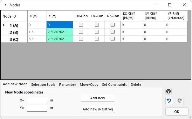Select X value 1.5 of node 2 (B)
Viewport: 192px width, 119px height.
[37, 32]
